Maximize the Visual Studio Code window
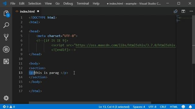 179,3
